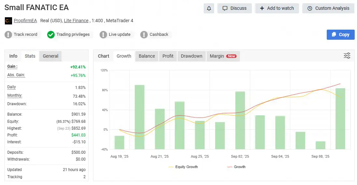357x185 pixels.
Task: Switch to the Info tab
Action: pos(13,56)
